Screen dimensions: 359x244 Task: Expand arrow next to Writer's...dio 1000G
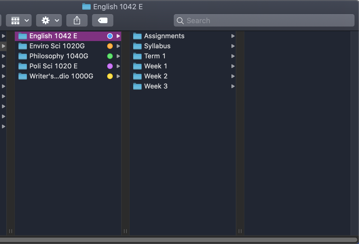tap(118, 76)
